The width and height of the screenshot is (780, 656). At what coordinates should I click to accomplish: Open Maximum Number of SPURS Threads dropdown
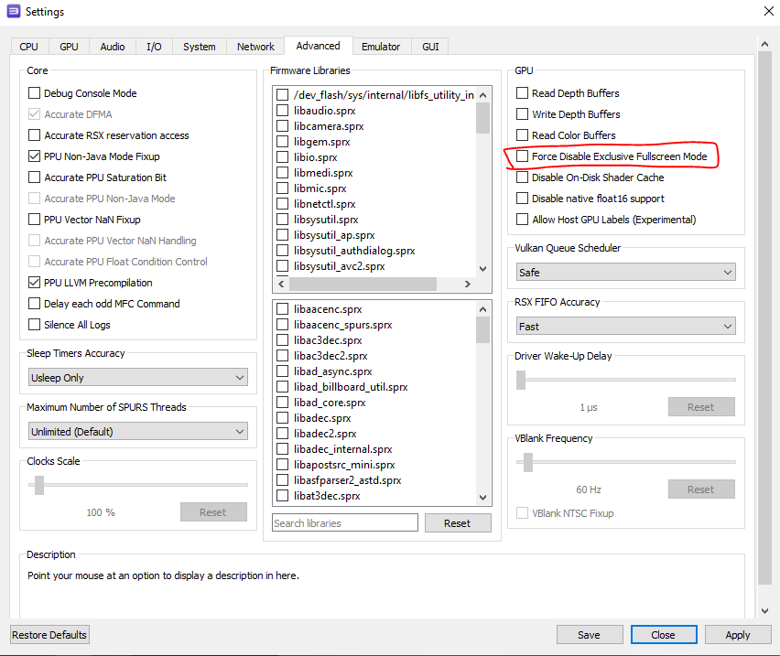(x=138, y=431)
